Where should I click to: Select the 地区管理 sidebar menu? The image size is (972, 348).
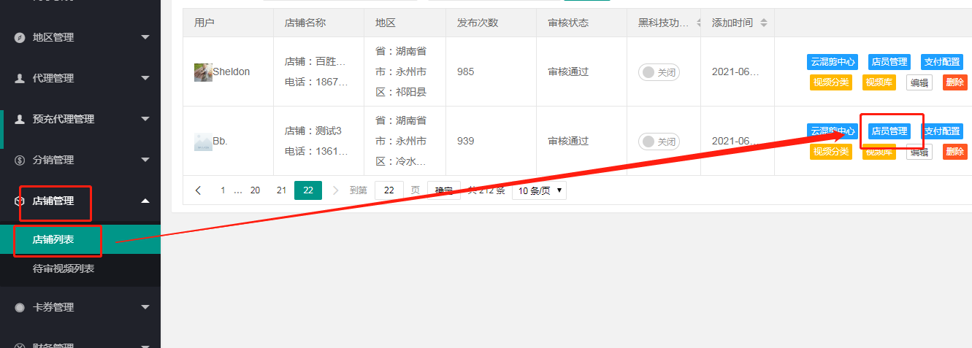click(x=80, y=37)
